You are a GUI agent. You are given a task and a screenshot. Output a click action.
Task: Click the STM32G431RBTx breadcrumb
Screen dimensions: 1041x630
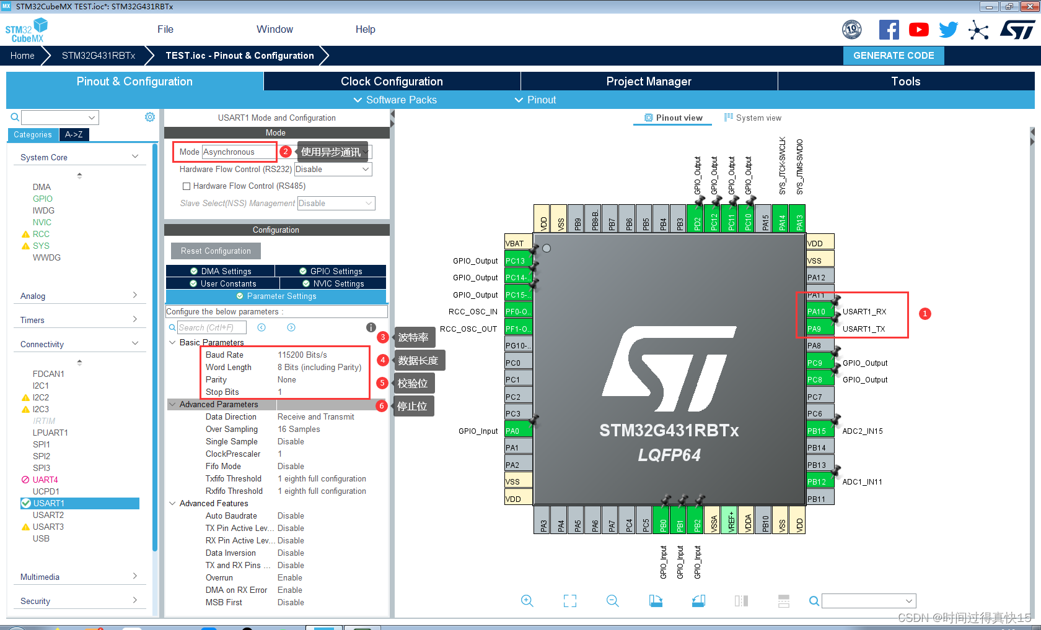coord(99,55)
